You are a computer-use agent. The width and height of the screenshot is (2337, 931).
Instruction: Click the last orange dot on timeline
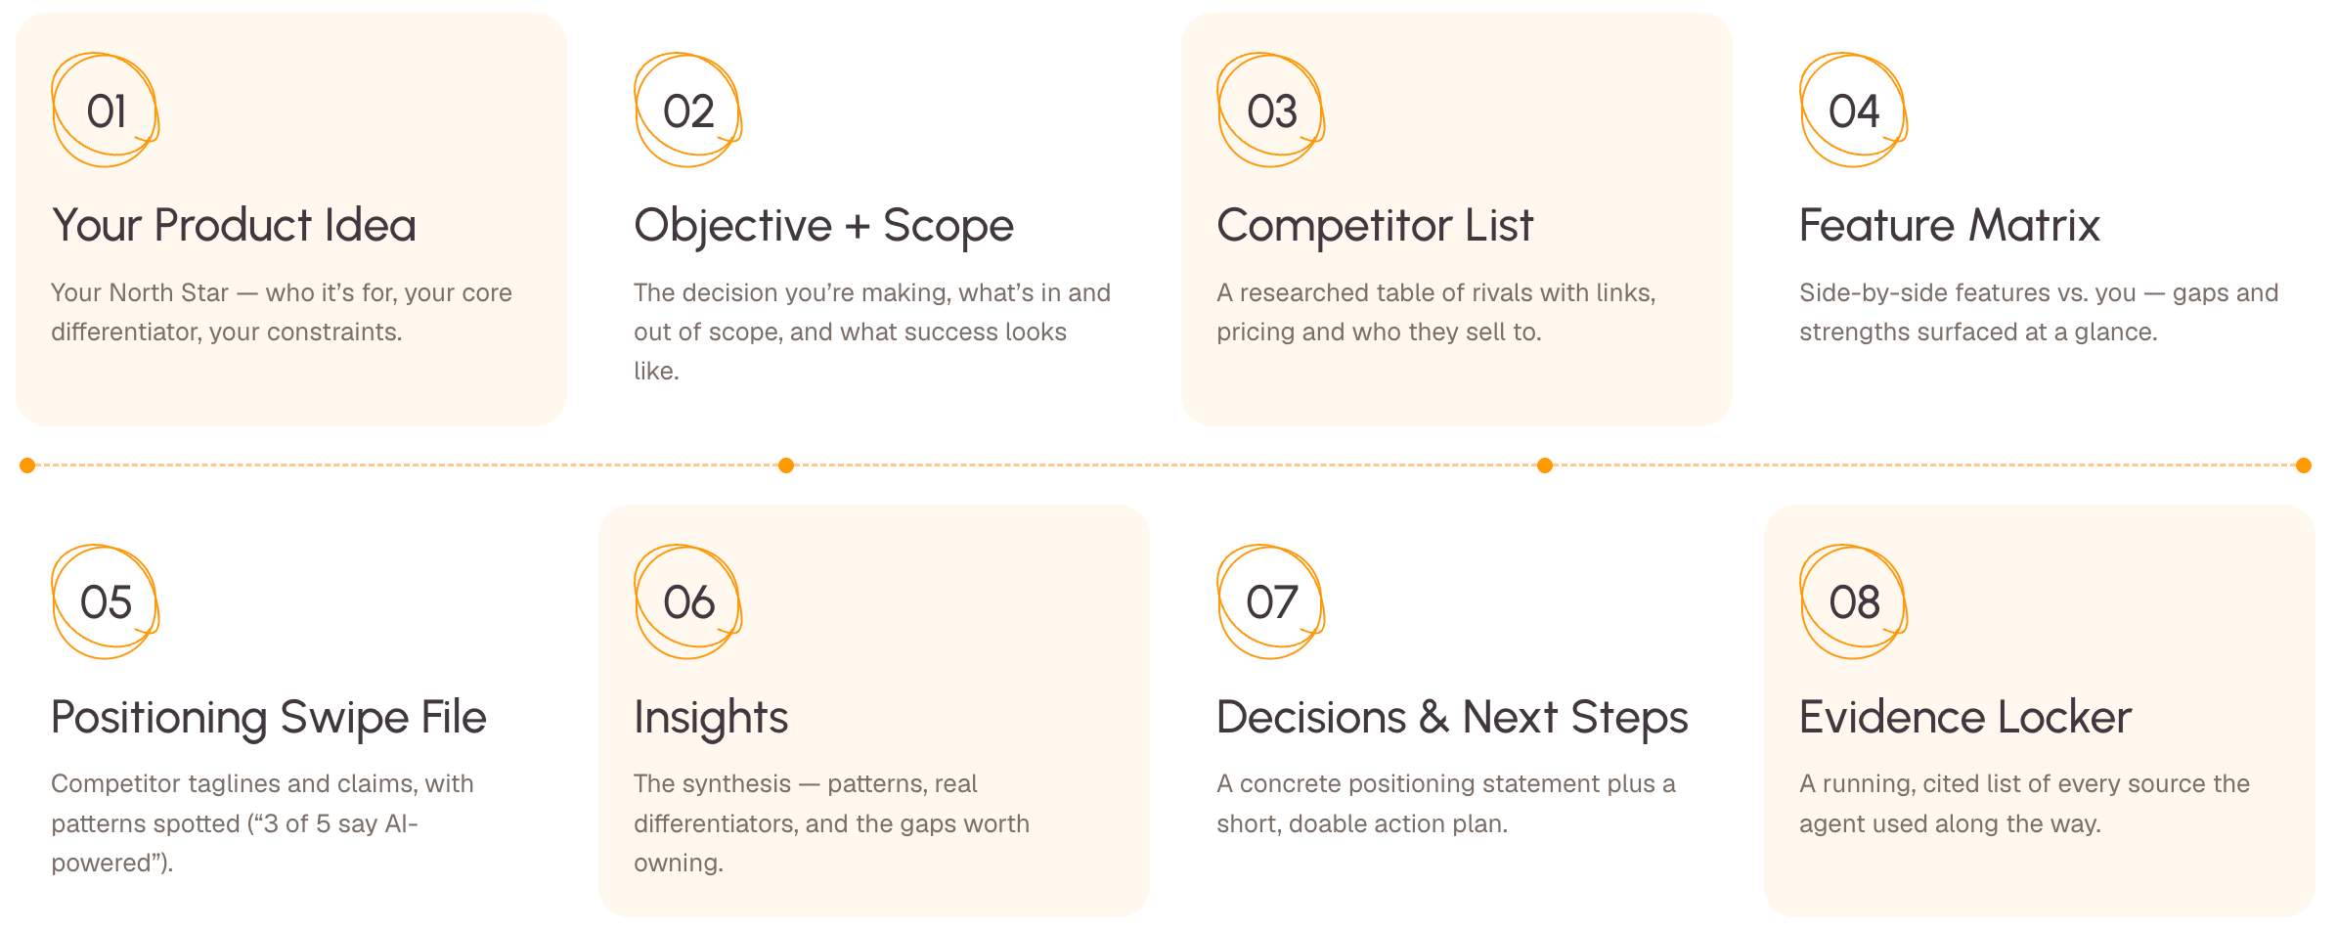tap(2304, 465)
